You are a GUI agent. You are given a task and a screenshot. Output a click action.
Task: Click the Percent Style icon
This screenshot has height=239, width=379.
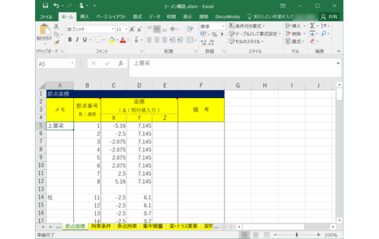[214, 34]
